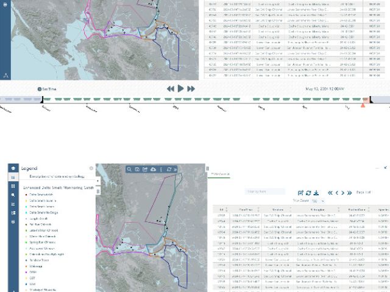
Task: Open the Legend settings gear
Action: click(91, 169)
